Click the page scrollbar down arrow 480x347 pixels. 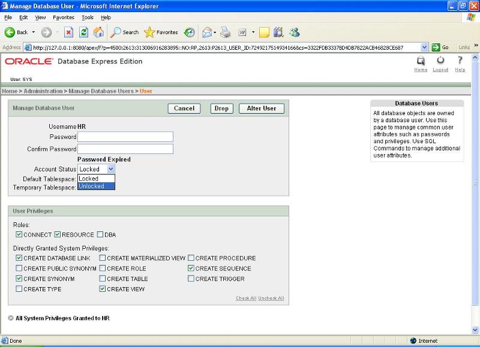(x=475, y=330)
